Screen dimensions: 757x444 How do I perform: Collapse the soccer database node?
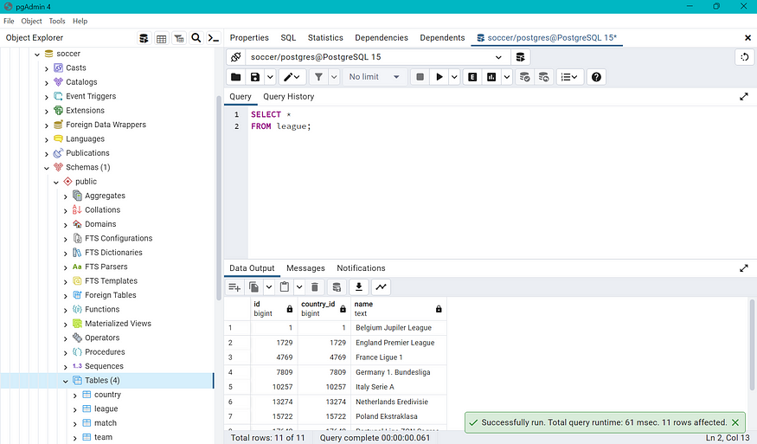37,55
